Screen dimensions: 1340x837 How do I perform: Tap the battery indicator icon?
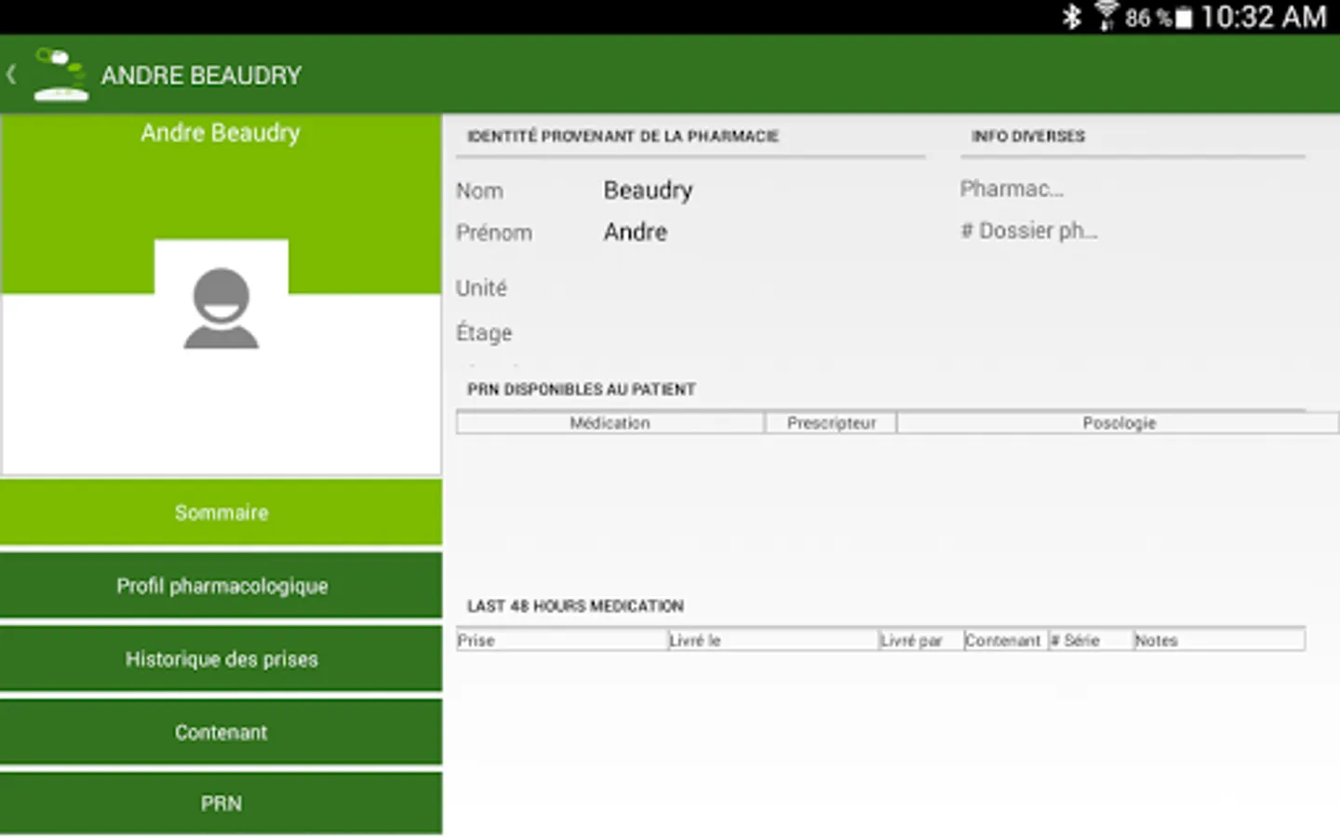coord(1183,18)
